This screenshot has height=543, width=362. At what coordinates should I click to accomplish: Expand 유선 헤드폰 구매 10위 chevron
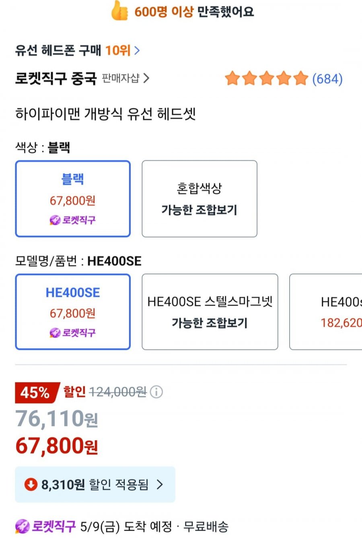[x=137, y=50]
